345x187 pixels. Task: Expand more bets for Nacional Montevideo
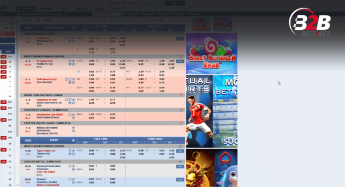click(x=180, y=167)
